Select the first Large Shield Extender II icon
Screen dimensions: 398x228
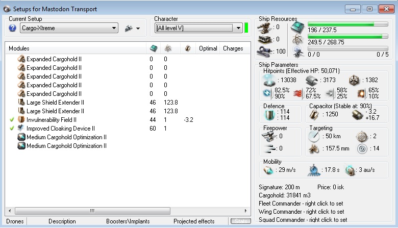pyautogui.click(x=21, y=102)
